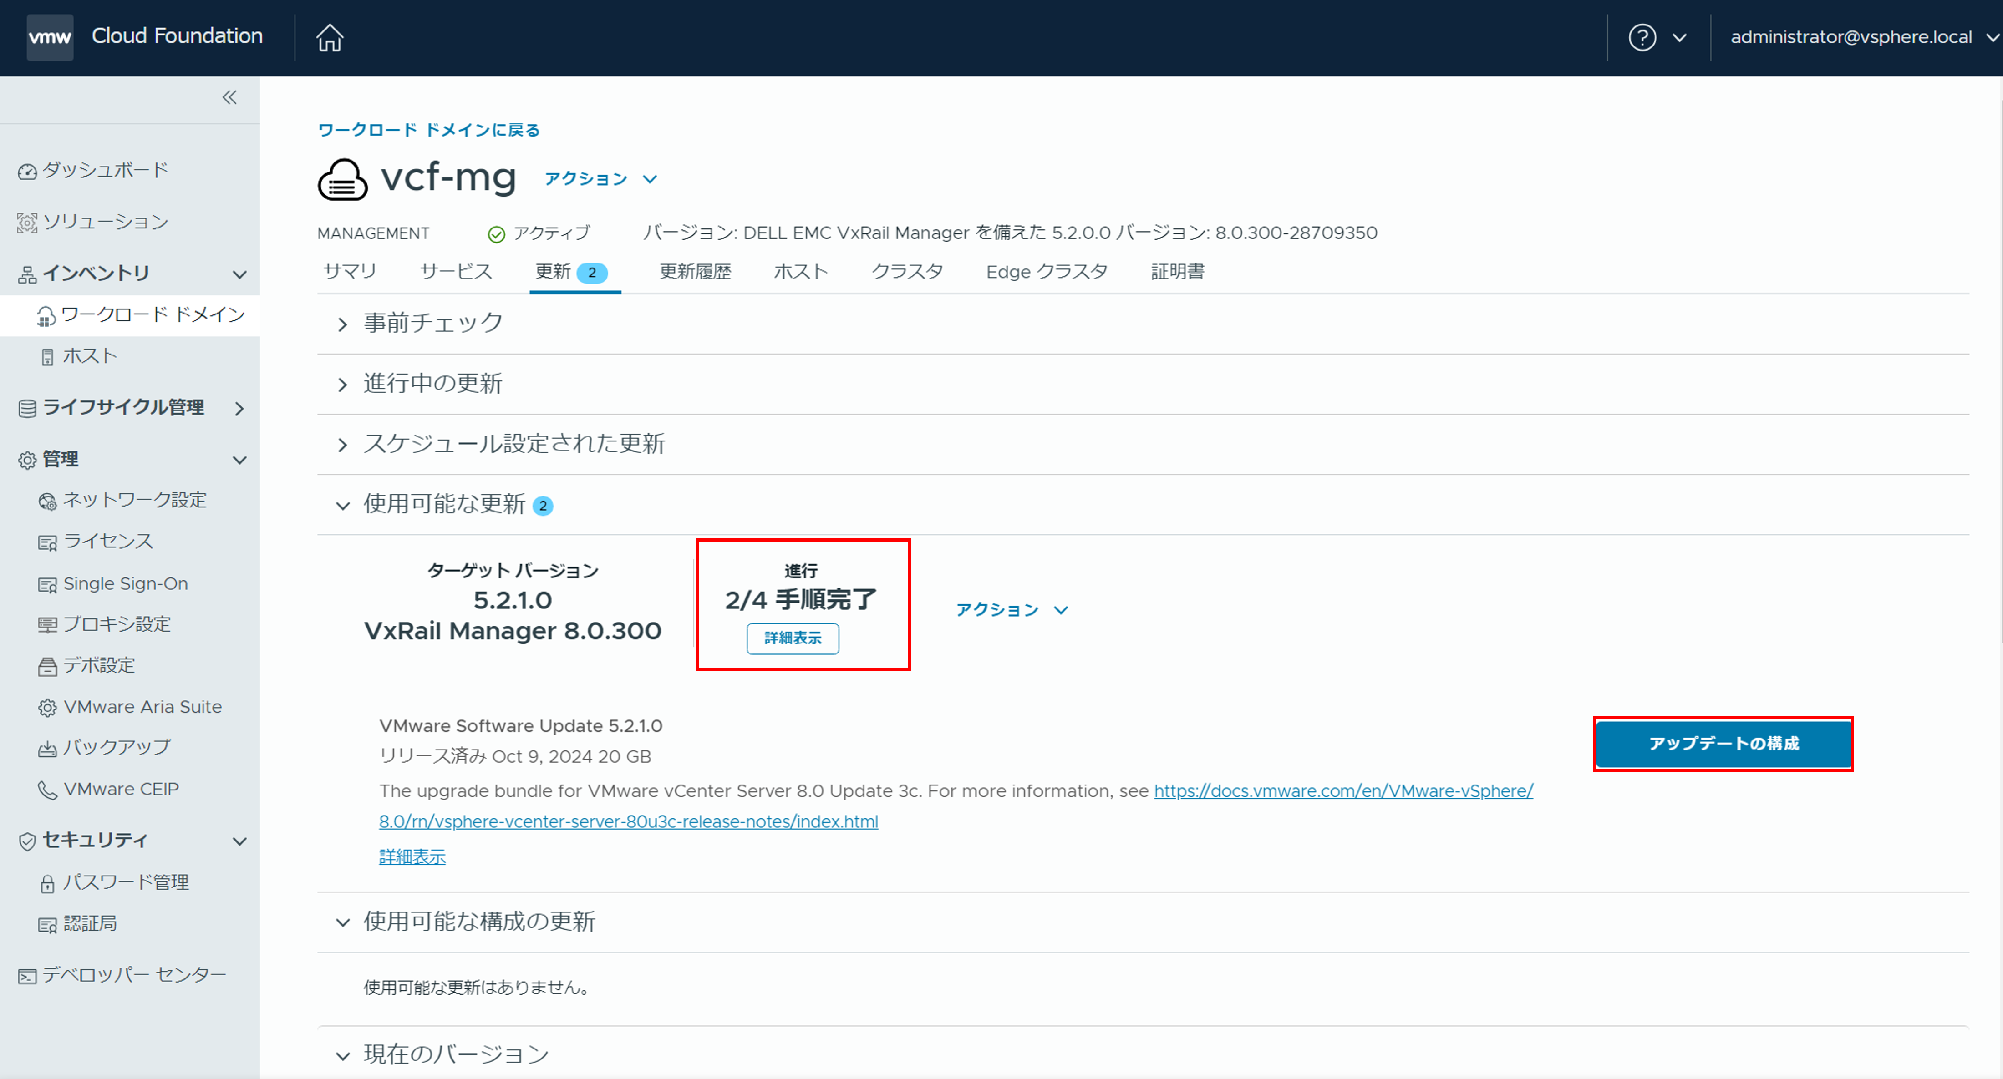Click the リリース済み Oct 9, 2024 20 GB text

tap(515, 756)
